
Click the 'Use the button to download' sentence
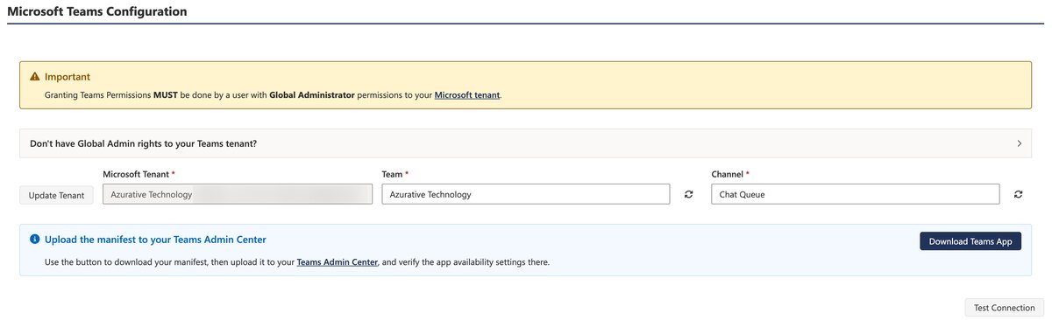click(x=297, y=262)
